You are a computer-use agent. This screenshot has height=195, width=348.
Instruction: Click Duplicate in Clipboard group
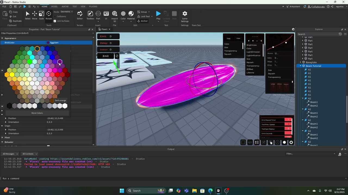(x=15, y=21)
